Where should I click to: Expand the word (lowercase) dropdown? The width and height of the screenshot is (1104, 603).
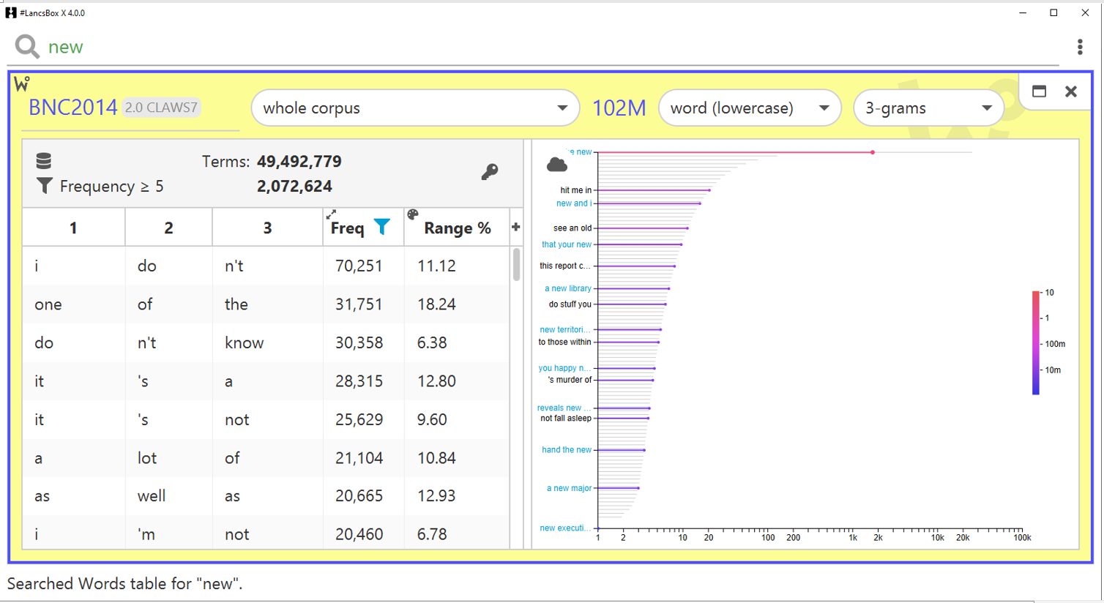[x=749, y=108]
